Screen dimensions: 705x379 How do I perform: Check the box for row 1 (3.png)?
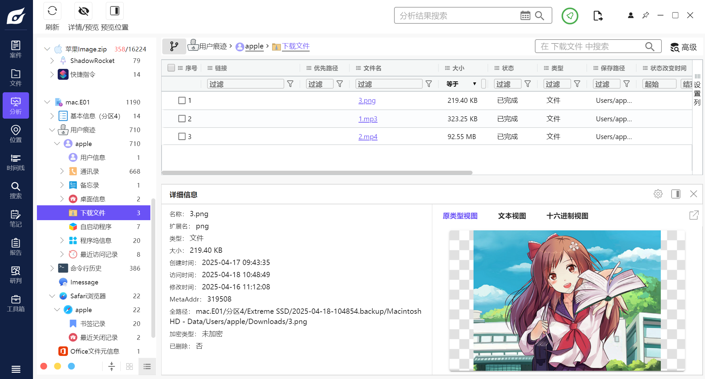point(182,100)
